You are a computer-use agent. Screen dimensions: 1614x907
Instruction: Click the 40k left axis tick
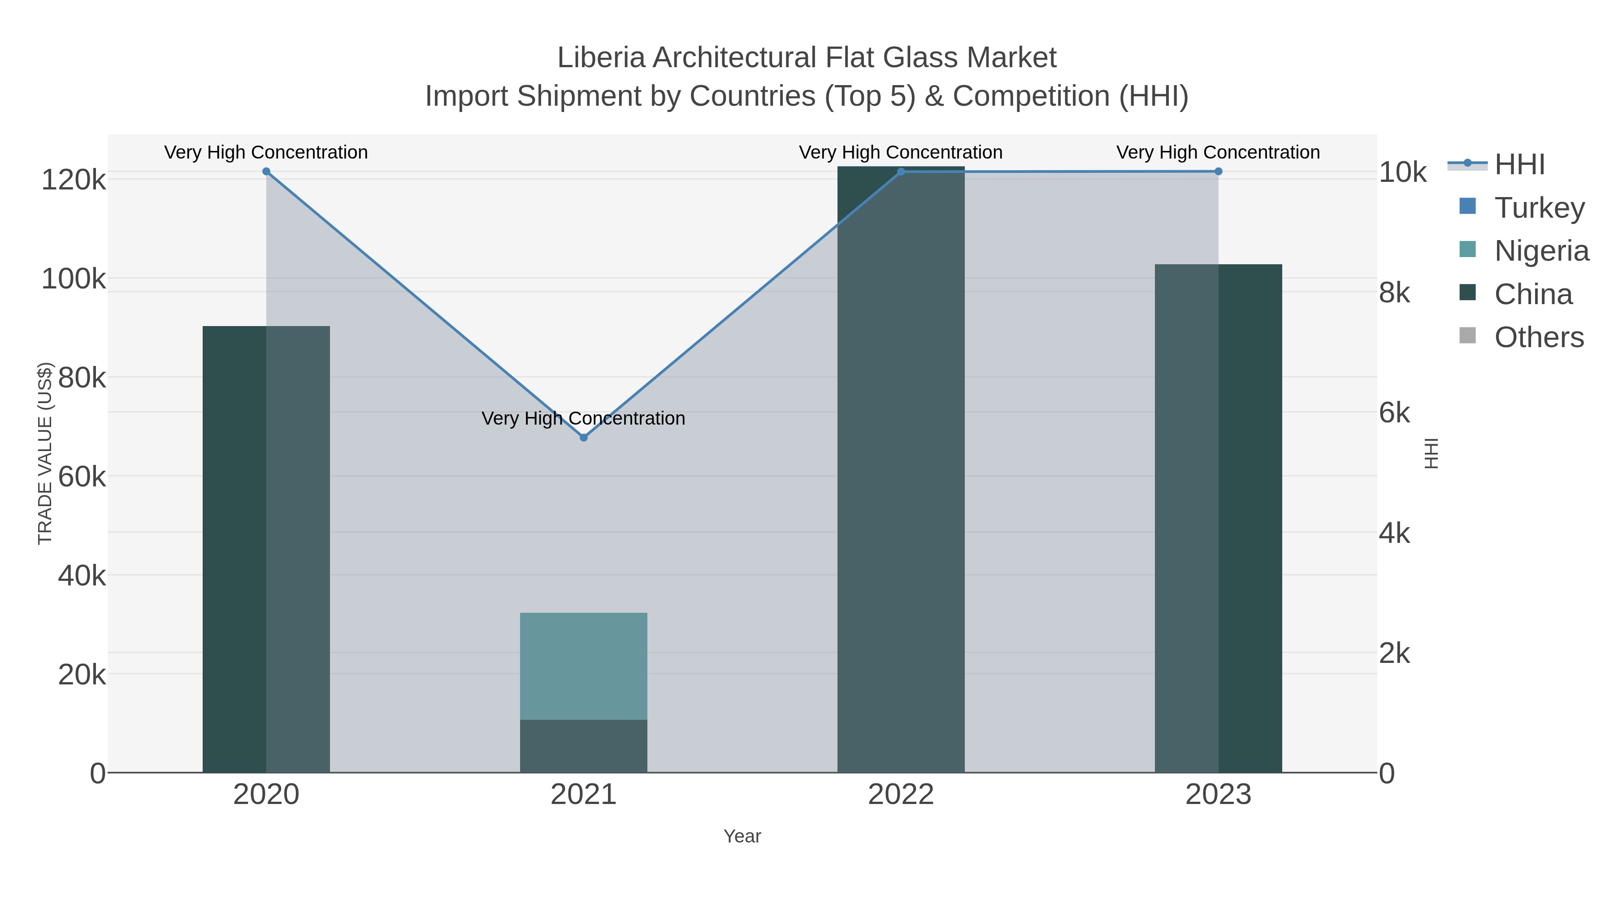(82, 576)
